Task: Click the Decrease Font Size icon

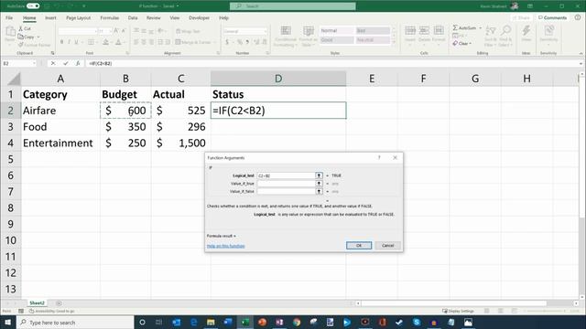Action: click(x=124, y=31)
